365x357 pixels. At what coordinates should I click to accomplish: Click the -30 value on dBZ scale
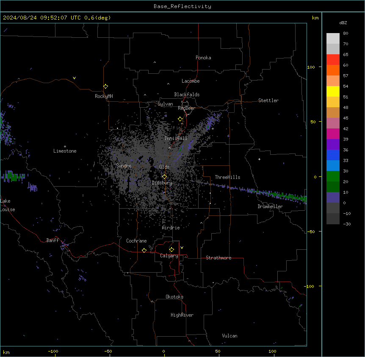(x=347, y=224)
